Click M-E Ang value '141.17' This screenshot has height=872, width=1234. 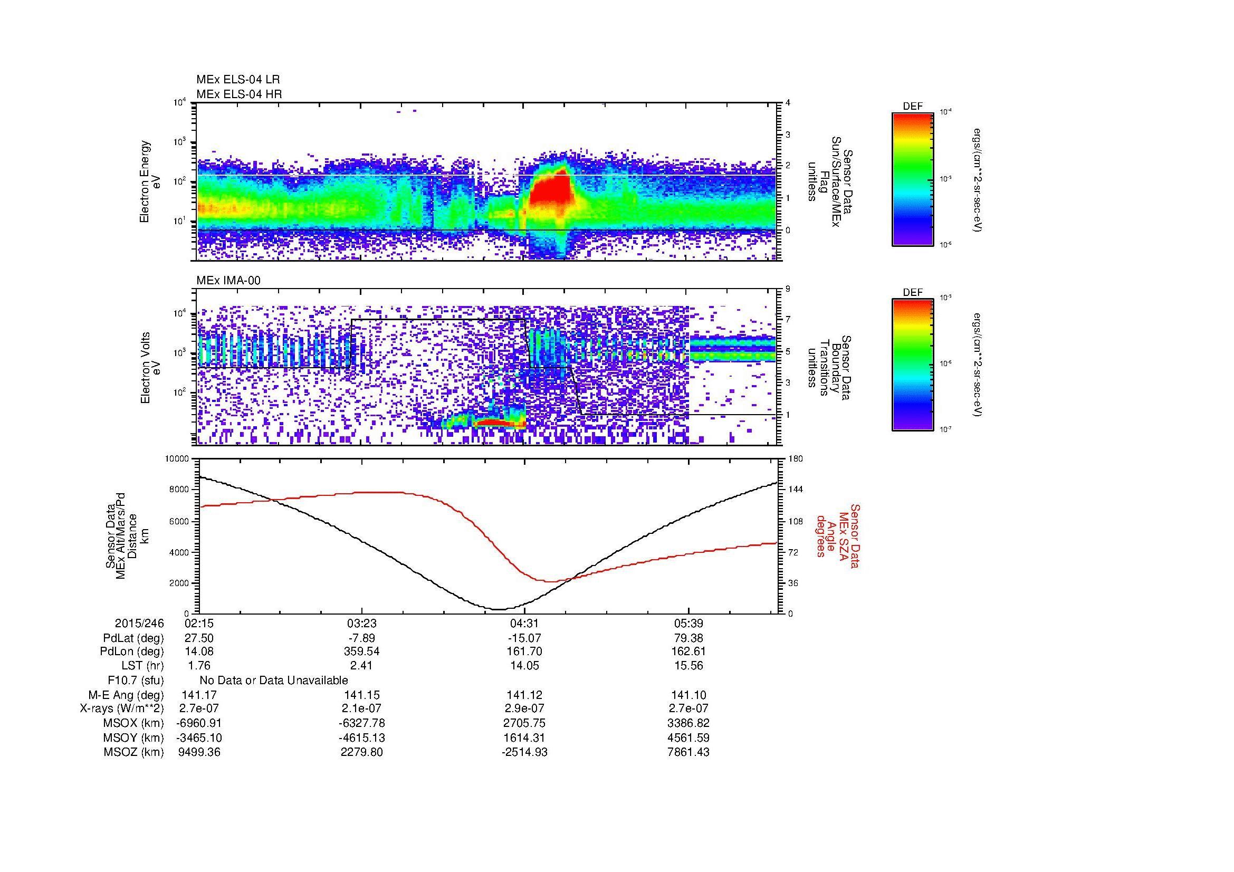pyautogui.click(x=199, y=695)
